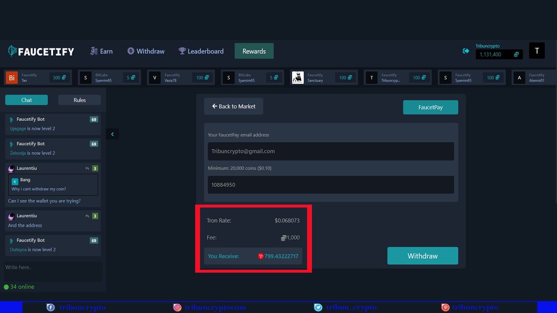This screenshot has width=557, height=313.
Task: Click quoted Bang message in chat
Action: click(53, 184)
